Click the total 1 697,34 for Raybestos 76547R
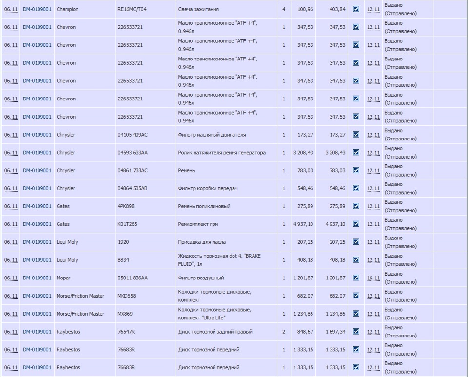468x377 pixels. pos(335,332)
